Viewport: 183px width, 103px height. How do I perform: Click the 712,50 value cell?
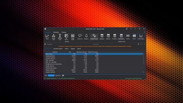pyautogui.click(x=85, y=56)
